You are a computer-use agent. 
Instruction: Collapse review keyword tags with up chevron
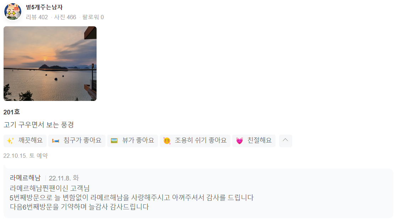coord(285,141)
